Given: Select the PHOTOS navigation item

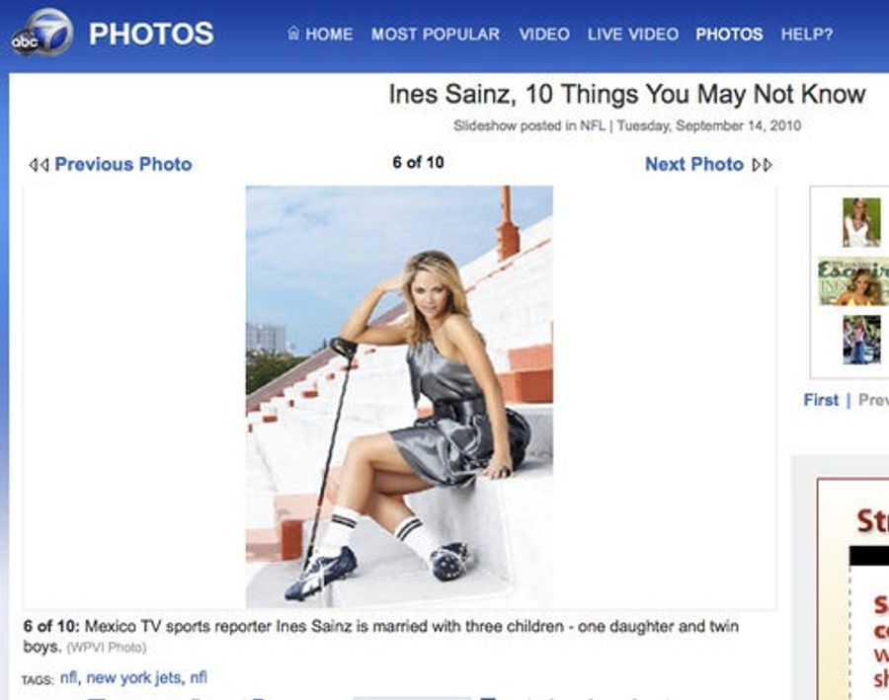Looking at the screenshot, I should 729,34.
